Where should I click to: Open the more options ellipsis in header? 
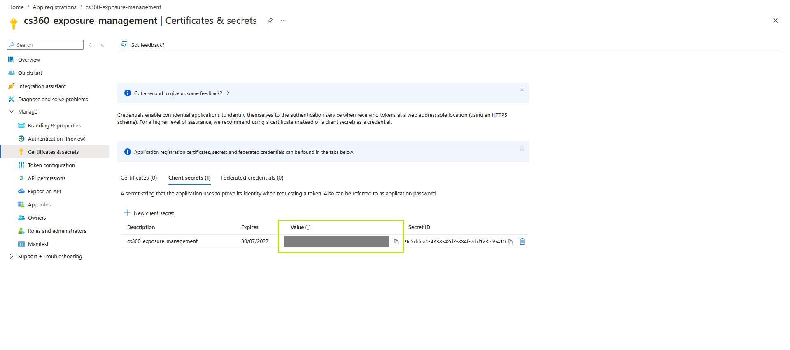pyautogui.click(x=283, y=21)
